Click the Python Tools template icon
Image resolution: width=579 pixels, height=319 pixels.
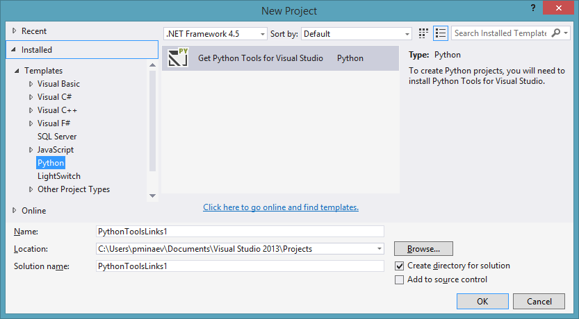pos(179,58)
